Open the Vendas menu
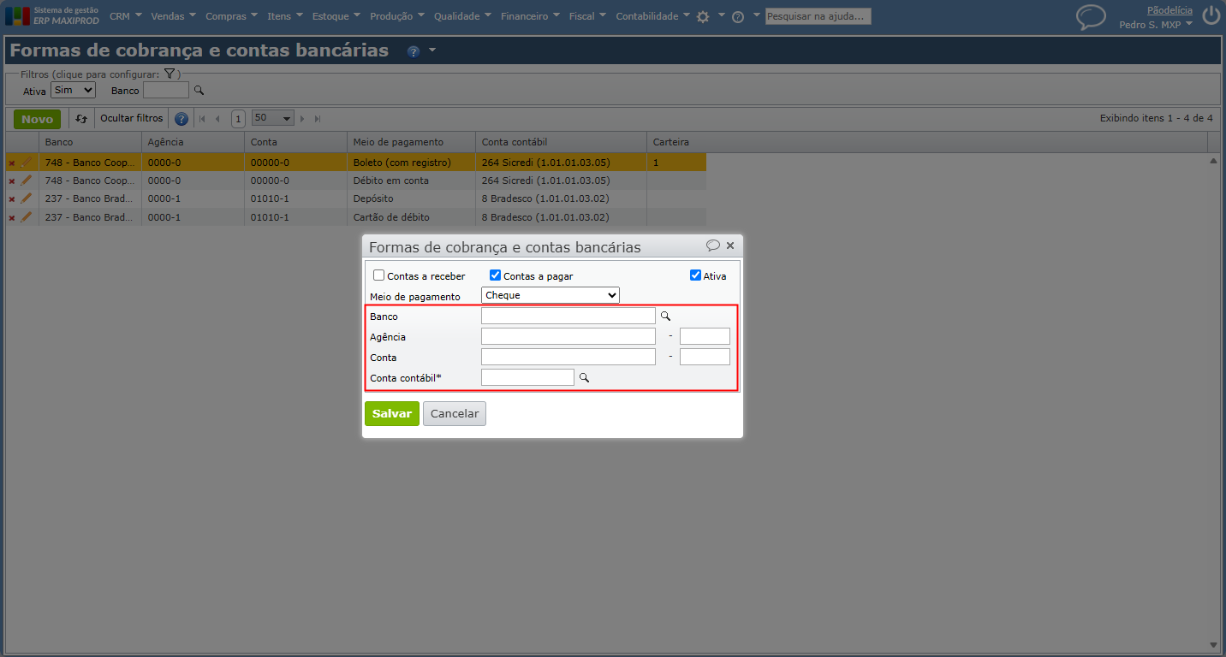 click(173, 16)
